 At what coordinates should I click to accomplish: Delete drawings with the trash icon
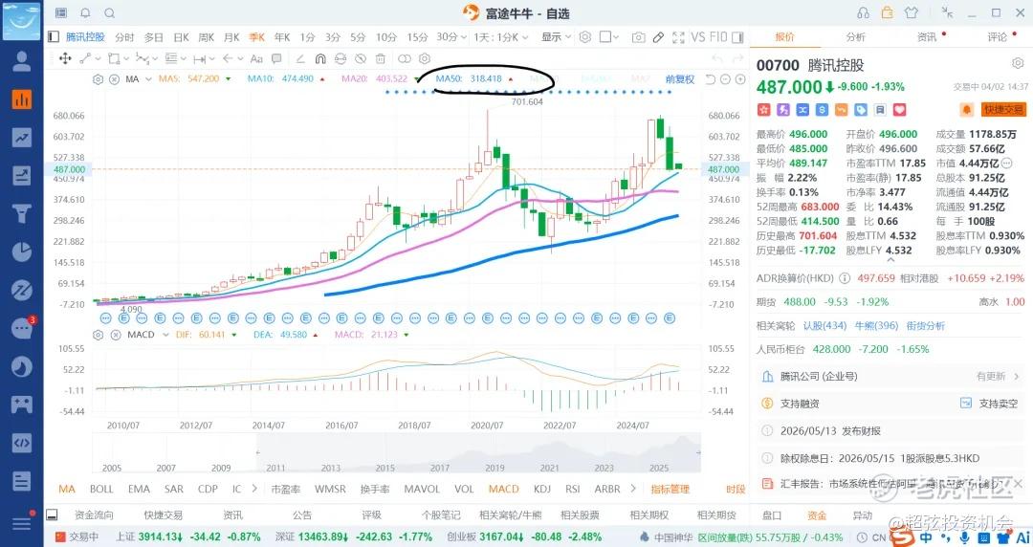tap(380, 58)
